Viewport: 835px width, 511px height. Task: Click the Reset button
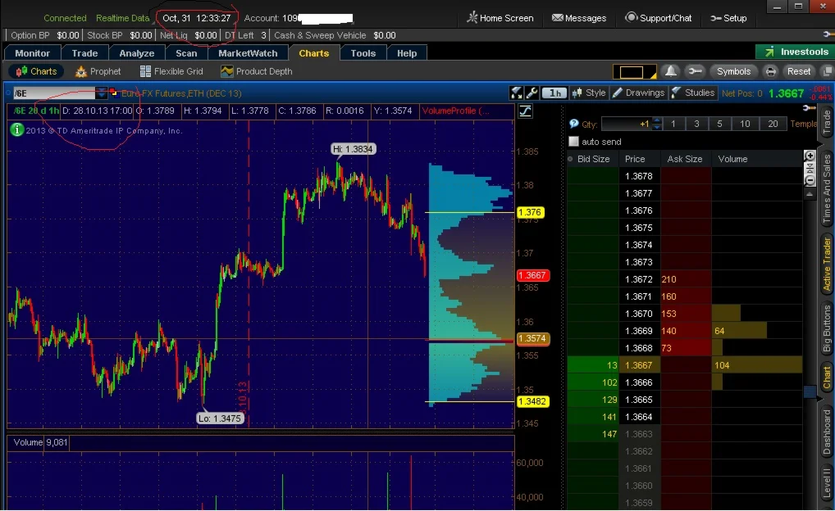click(x=799, y=71)
